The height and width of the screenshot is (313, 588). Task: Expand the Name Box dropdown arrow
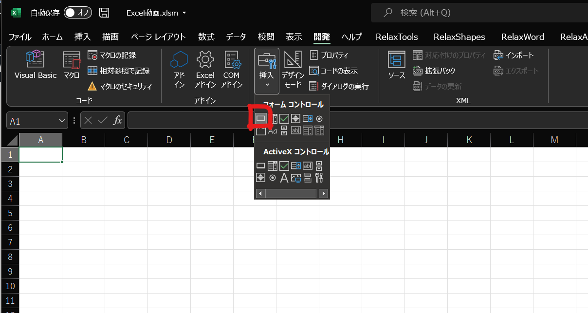tap(62, 121)
